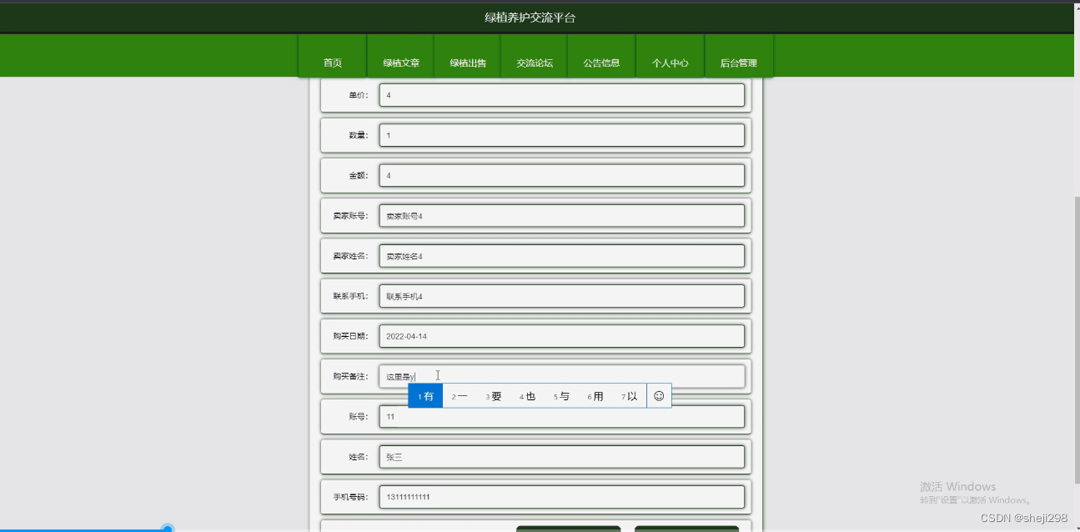The width and height of the screenshot is (1080, 532).
Task: Focus the 购买日期 date field
Action: (x=561, y=335)
